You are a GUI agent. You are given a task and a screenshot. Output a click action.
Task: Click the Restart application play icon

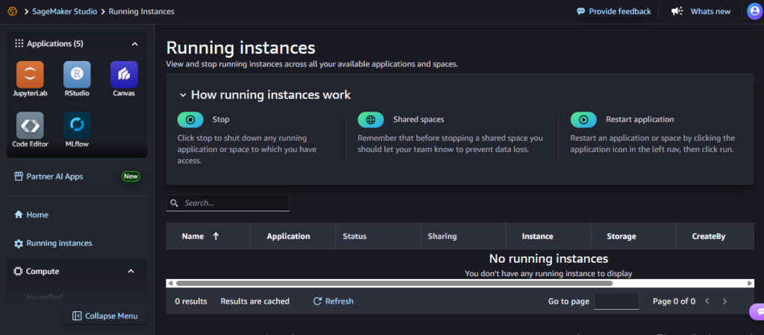[583, 120]
